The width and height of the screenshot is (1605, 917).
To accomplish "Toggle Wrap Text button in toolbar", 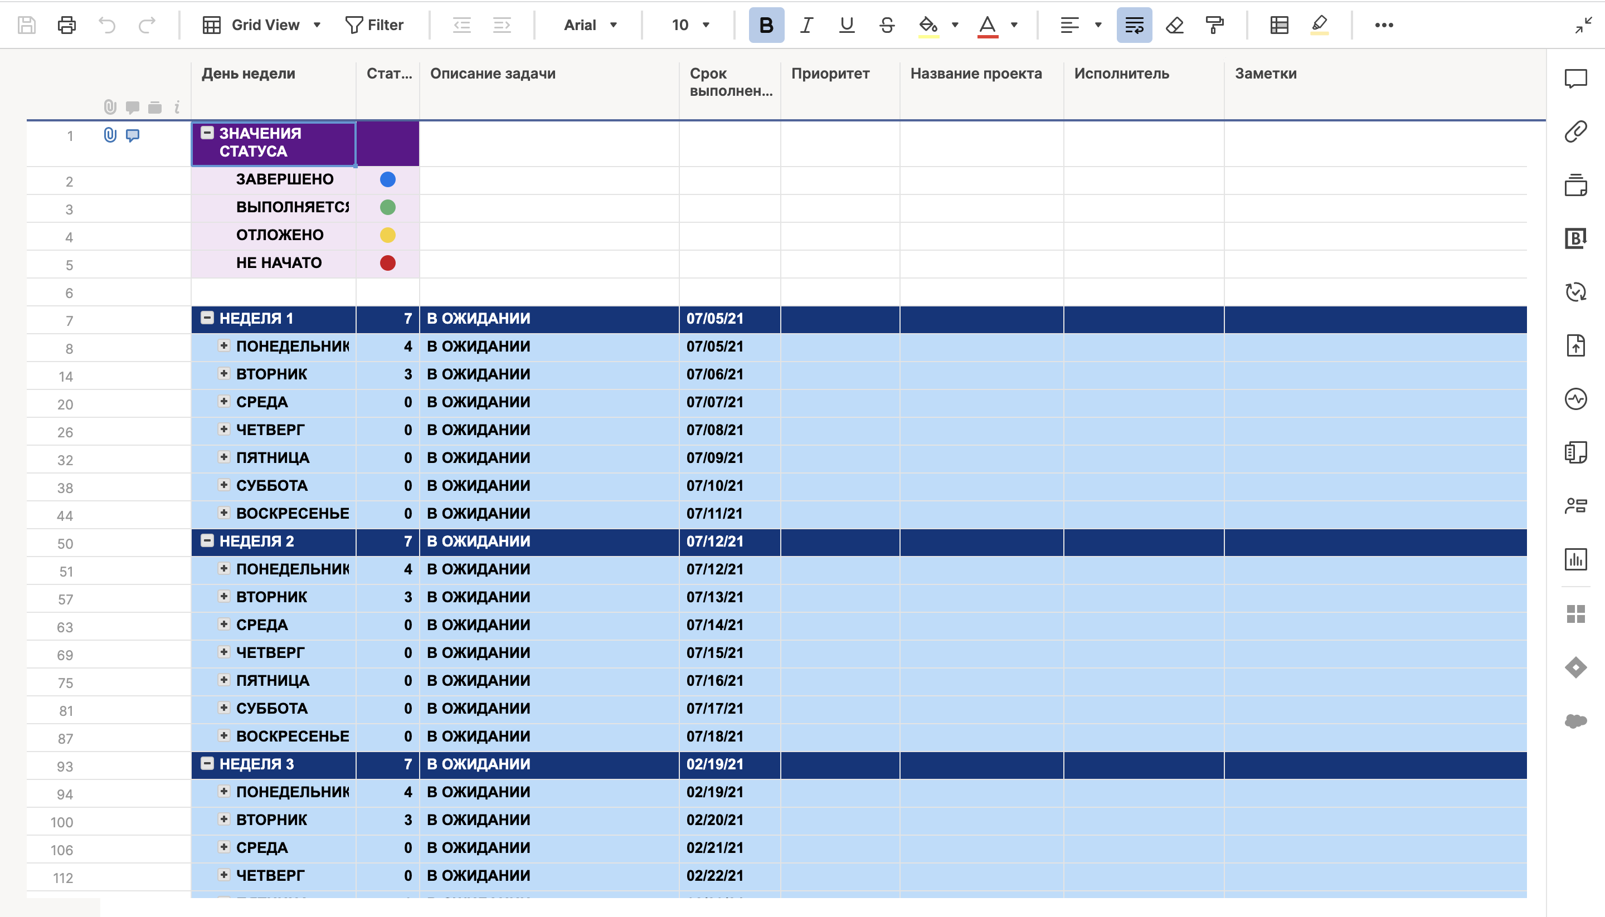I will [1134, 25].
